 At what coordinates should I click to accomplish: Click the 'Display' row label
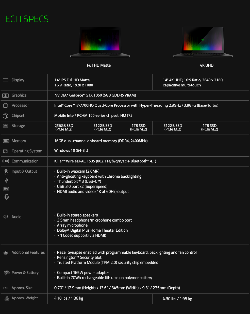click(18, 80)
